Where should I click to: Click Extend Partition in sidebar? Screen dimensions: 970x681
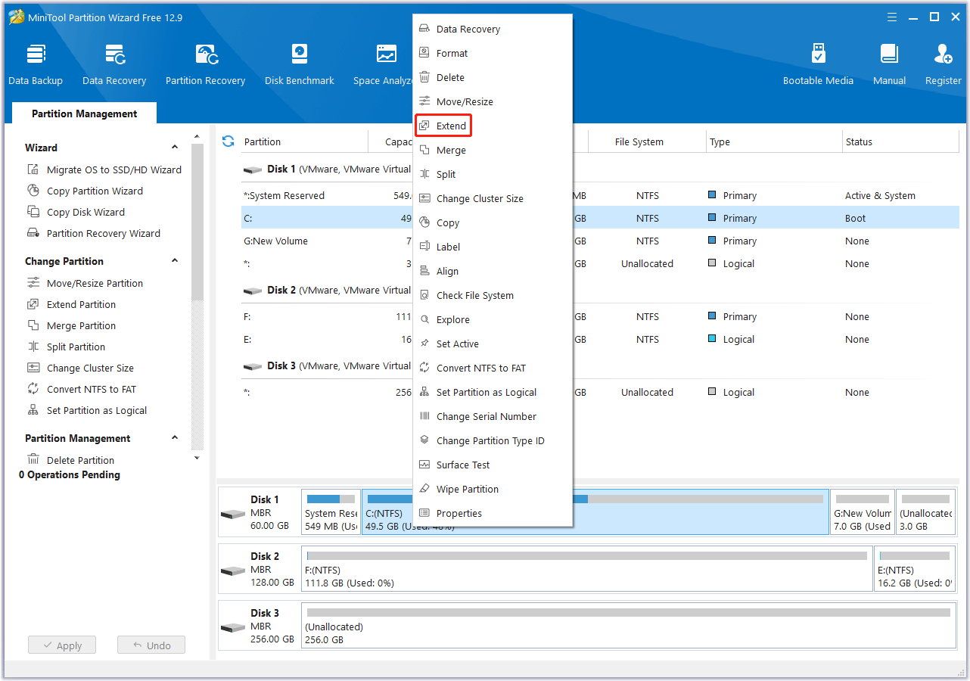pyautogui.click(x=81, y=304)
